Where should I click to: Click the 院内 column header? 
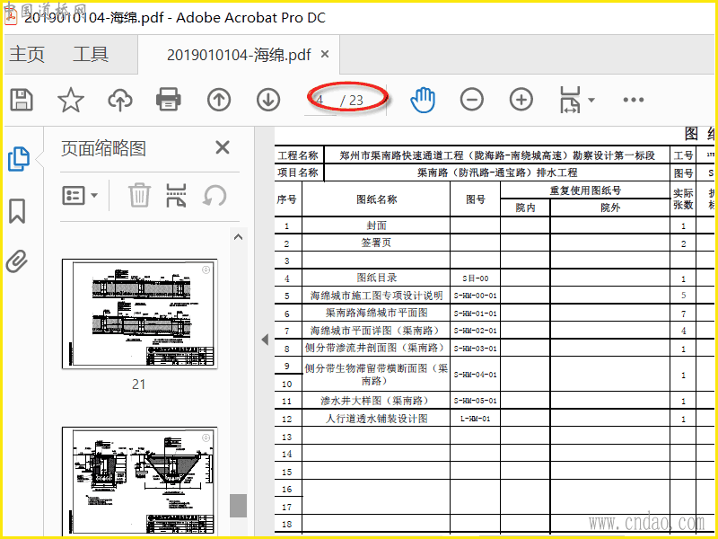point(525,208)
